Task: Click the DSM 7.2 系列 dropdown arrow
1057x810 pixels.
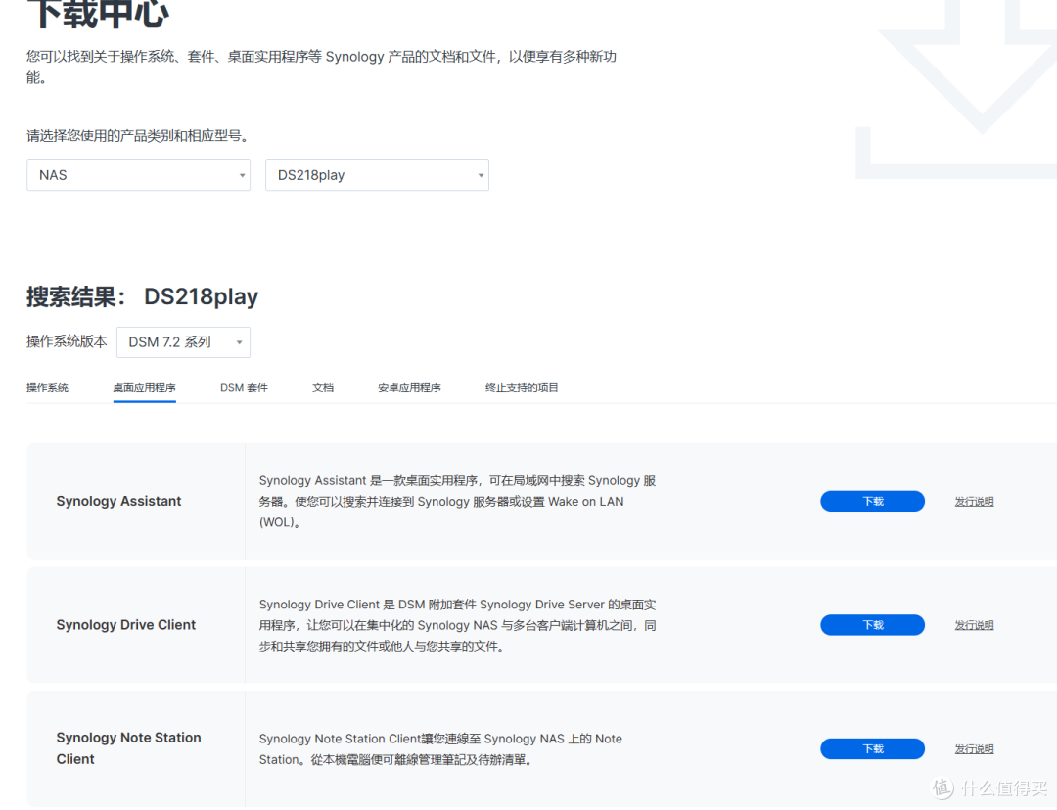Action: 239,342
